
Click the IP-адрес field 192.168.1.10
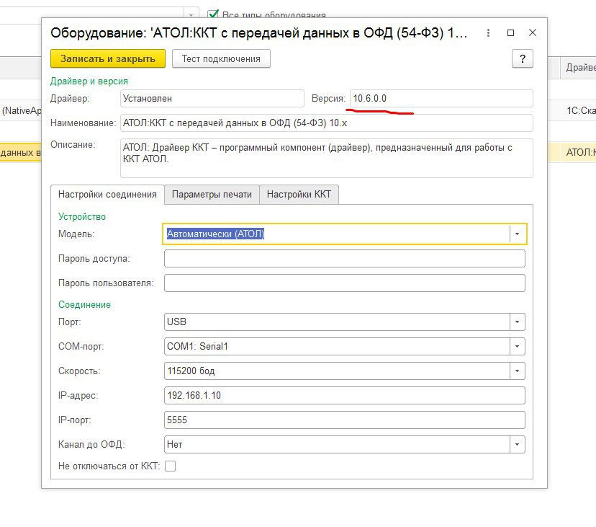click(344, 395)
